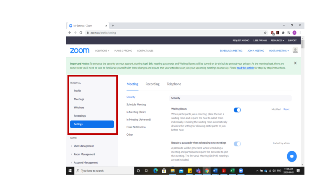The image size is (320, 180).
Task: Jump to Other section
Action: pyautogui.click(x=130, y=135)
